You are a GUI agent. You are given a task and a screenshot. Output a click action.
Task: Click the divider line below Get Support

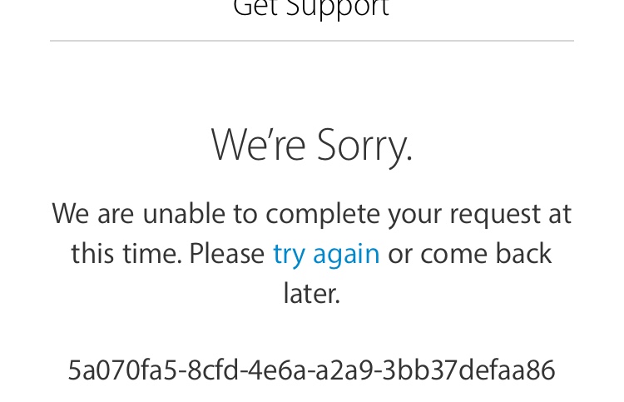click(312, 41)
